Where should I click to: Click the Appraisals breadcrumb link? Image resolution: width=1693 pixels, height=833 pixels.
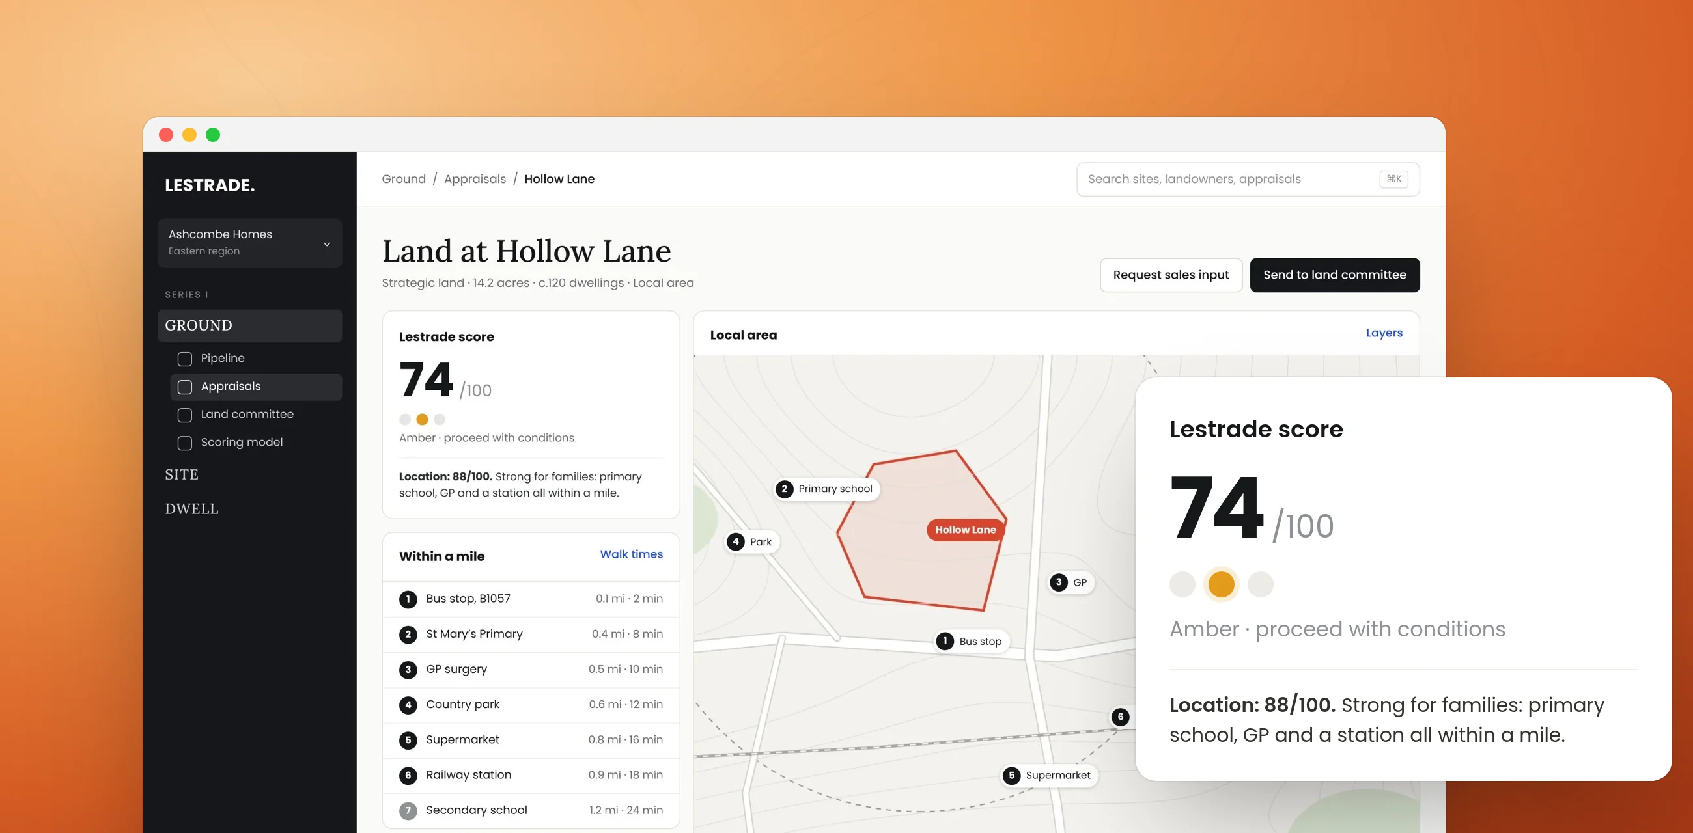(x=475, y=180)
